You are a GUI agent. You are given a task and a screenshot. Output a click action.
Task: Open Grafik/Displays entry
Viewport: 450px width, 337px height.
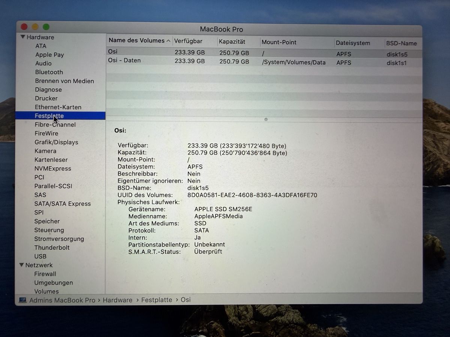tap(56, 142)
